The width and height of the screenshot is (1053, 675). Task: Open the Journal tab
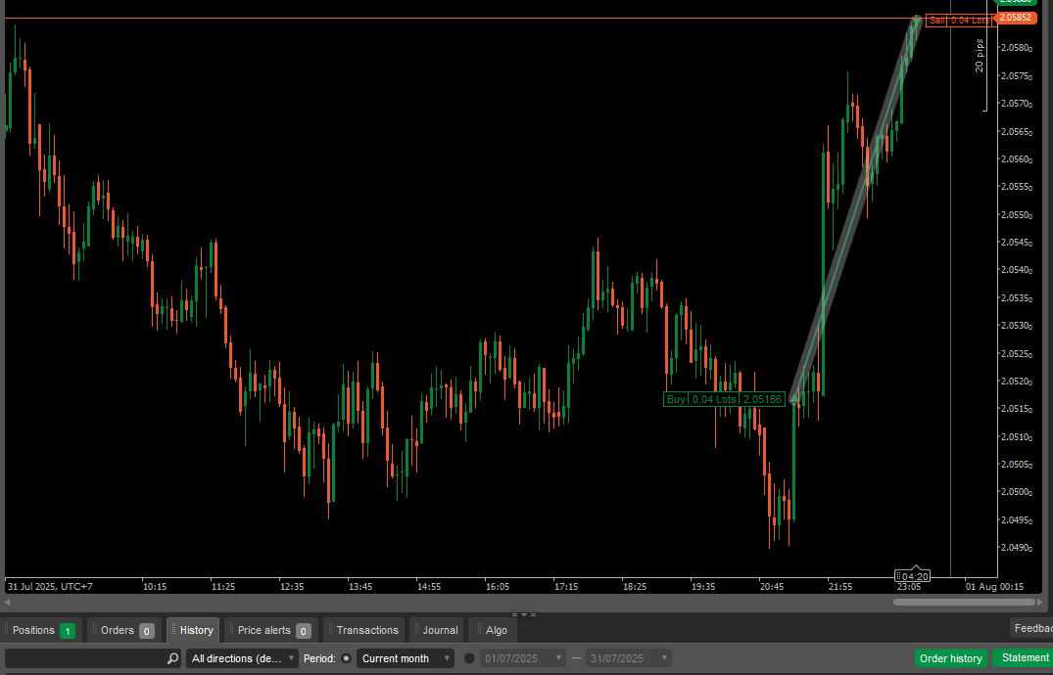click(x=437, y=631)
